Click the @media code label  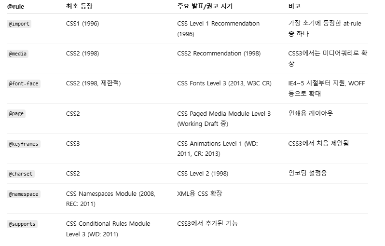18,54
